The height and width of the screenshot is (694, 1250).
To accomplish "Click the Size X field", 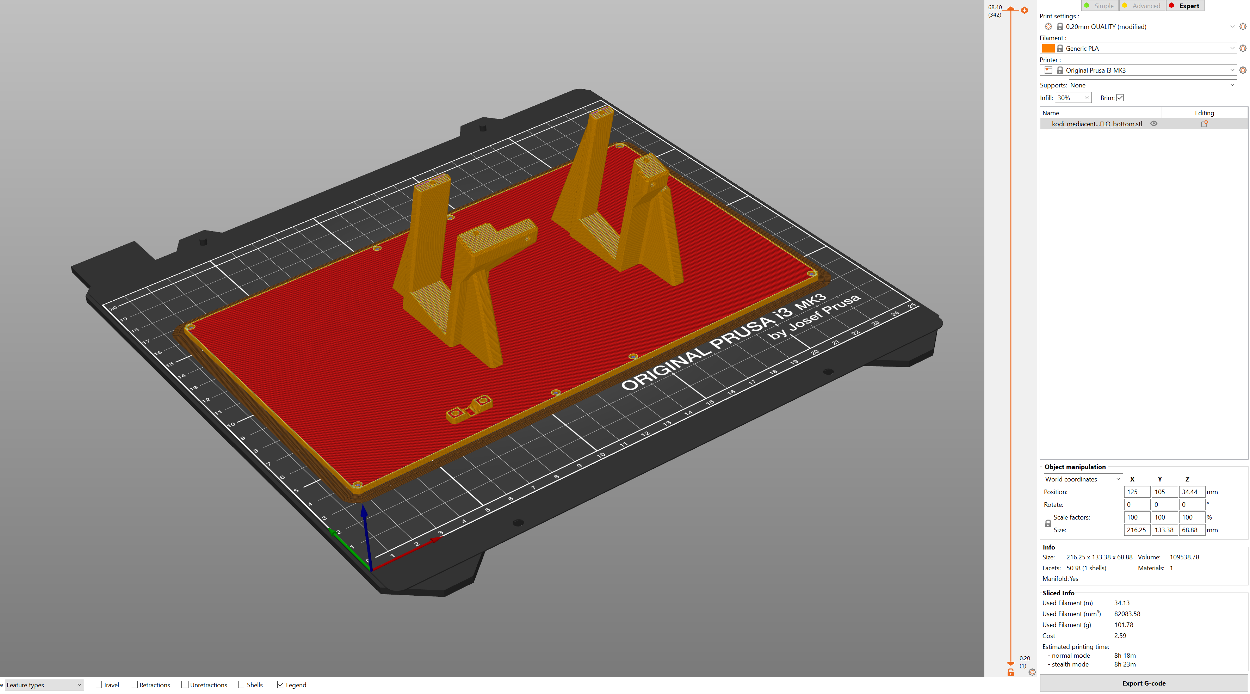I will 1137,530.
